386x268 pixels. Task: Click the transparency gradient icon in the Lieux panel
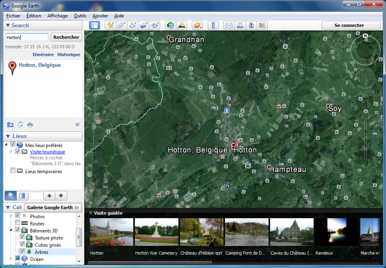[x=22, y=196]
